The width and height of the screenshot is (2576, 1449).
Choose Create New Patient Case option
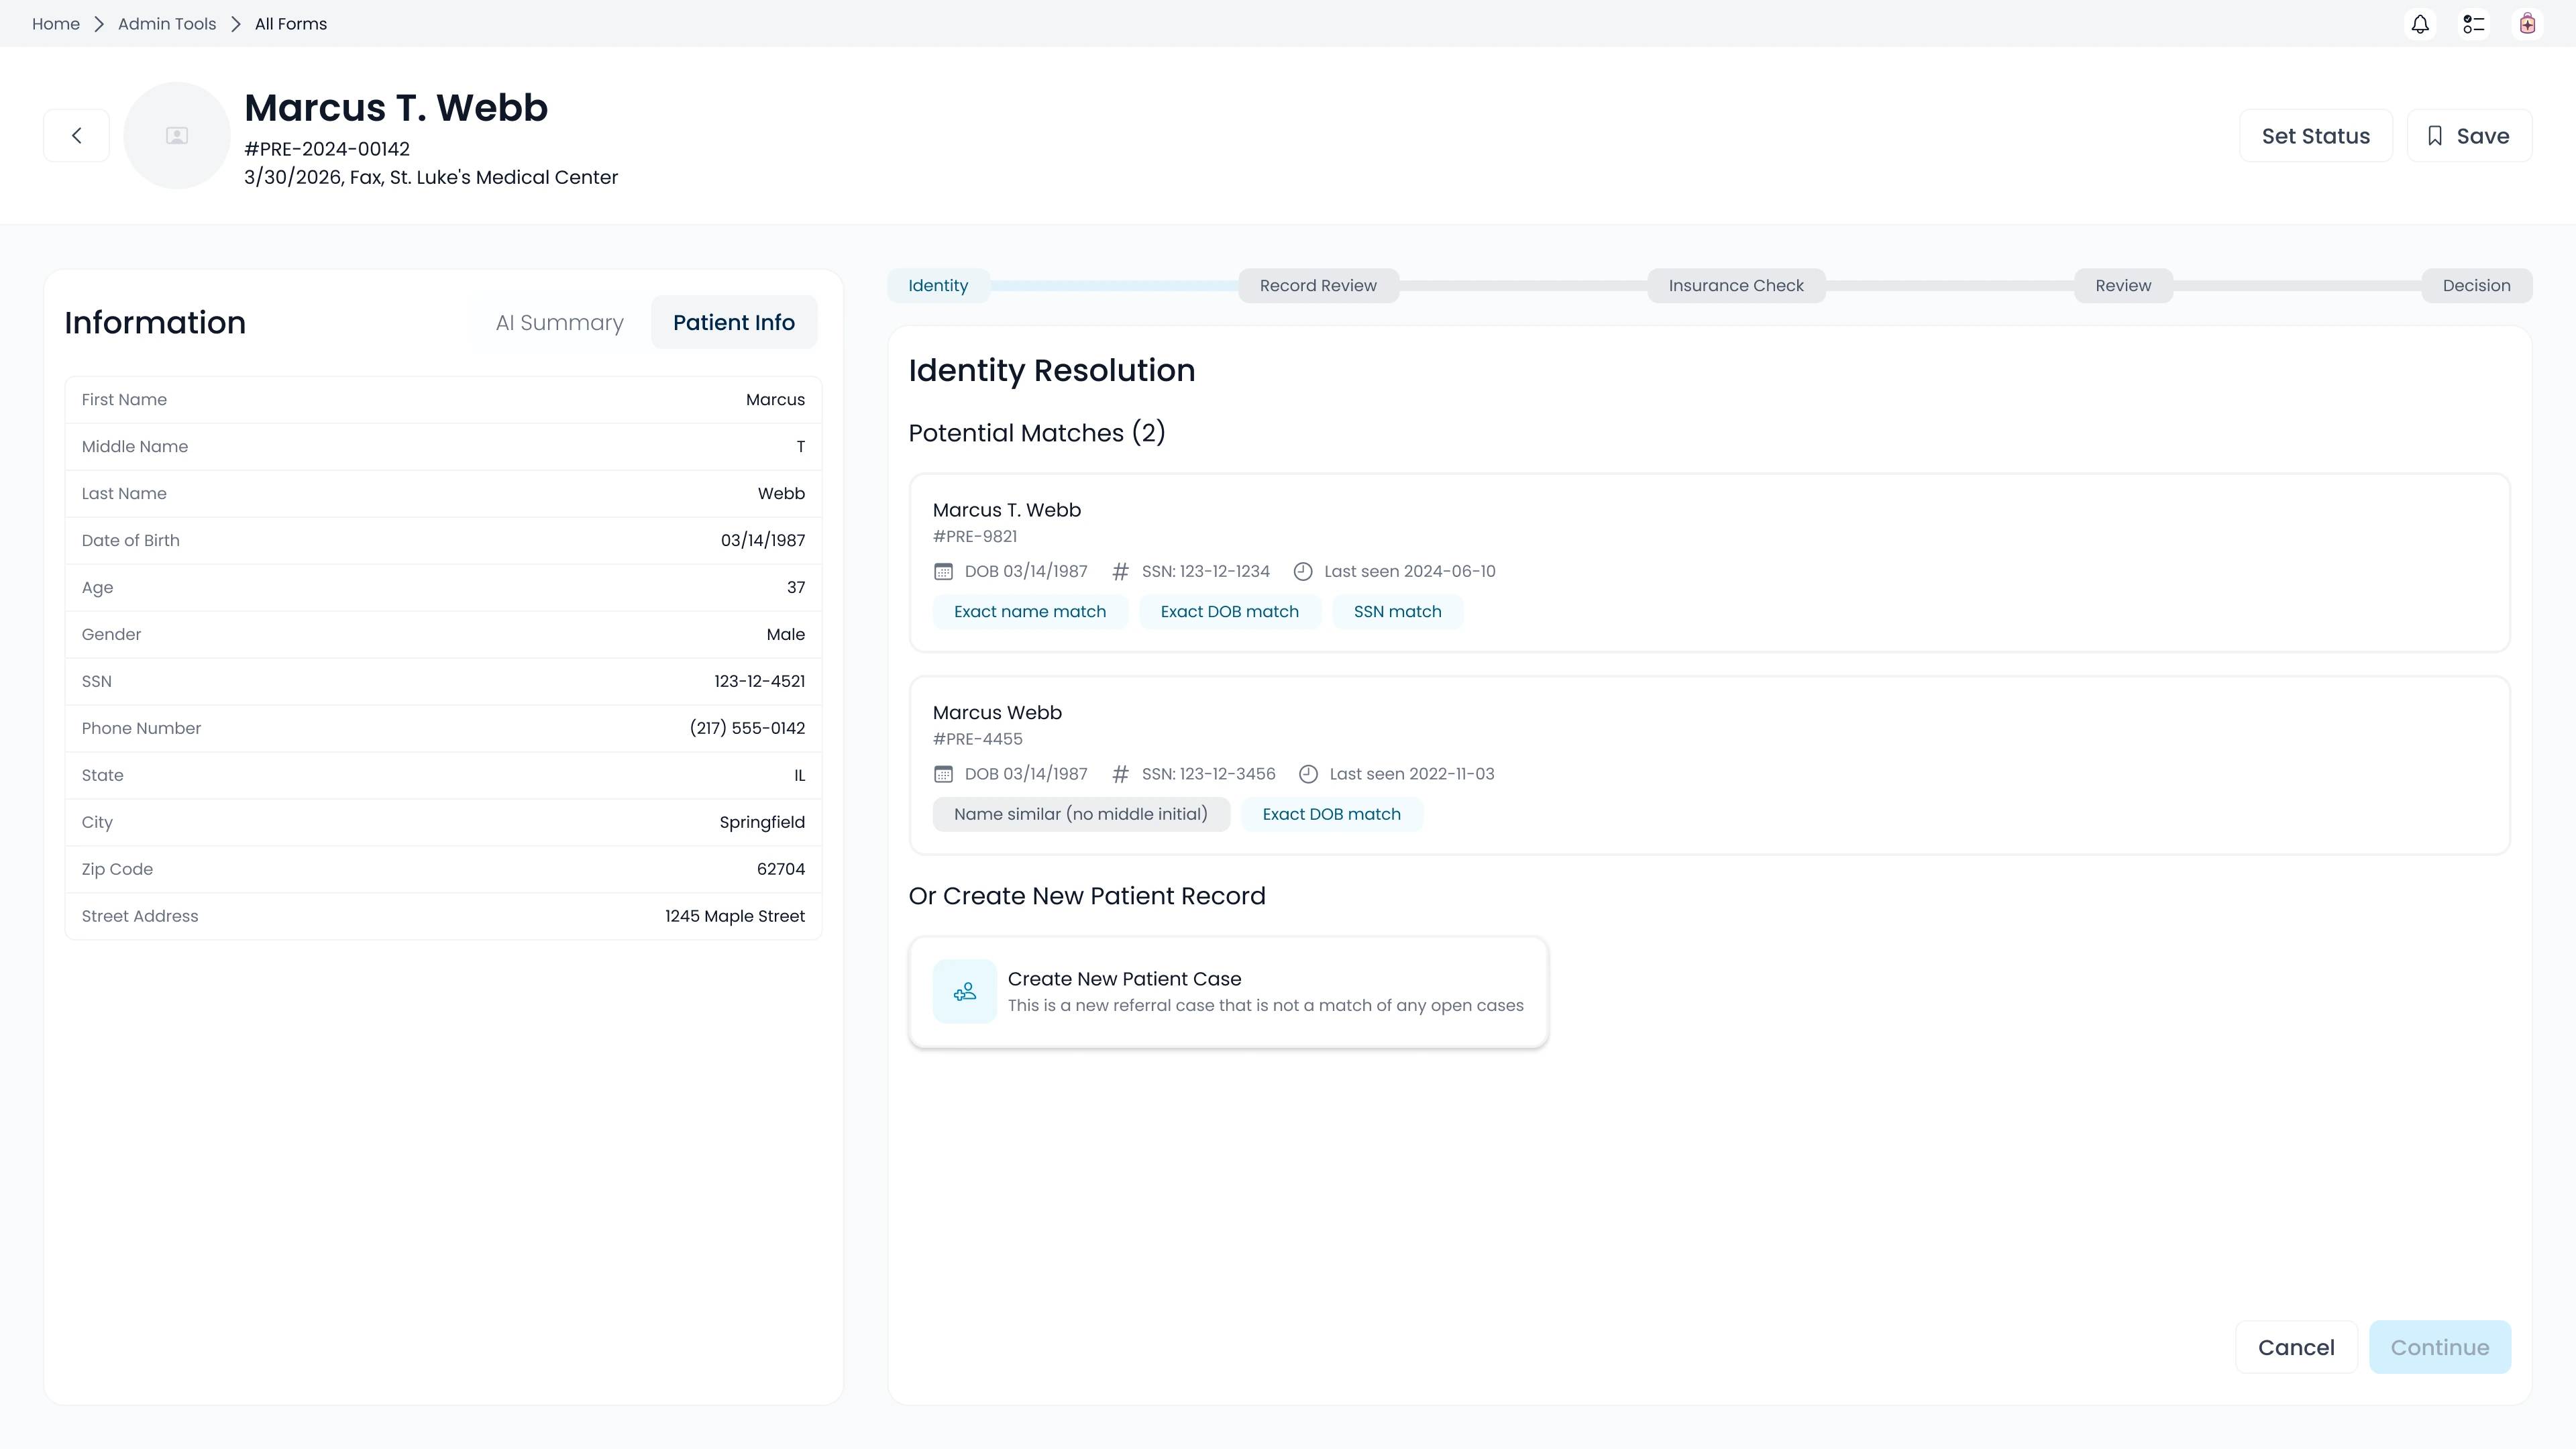click(x=1228, y=992)
